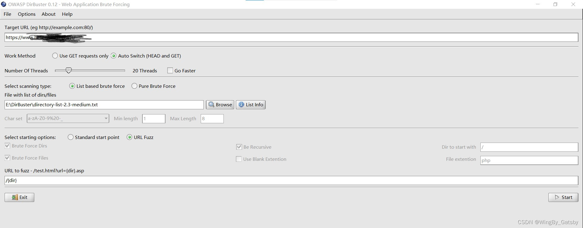Click the Target URL input field
583x228 pixels.
pos(291,38)
